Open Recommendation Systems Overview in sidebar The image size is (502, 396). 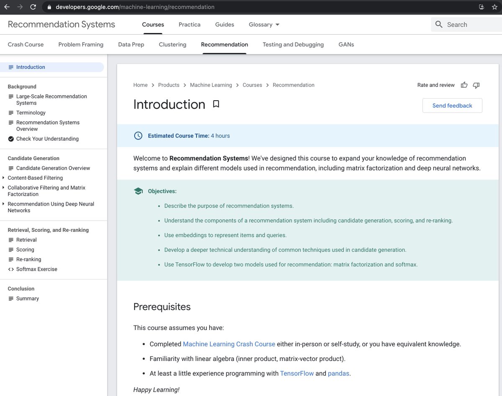48,126
